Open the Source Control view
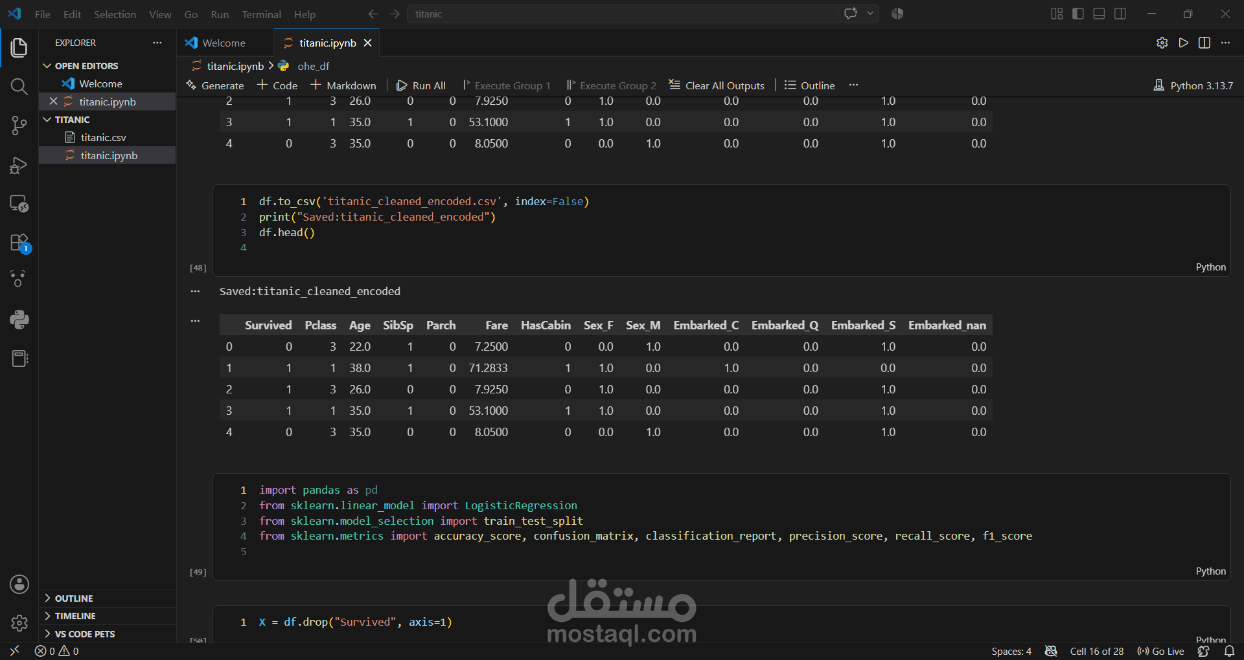 coord(19,126)
